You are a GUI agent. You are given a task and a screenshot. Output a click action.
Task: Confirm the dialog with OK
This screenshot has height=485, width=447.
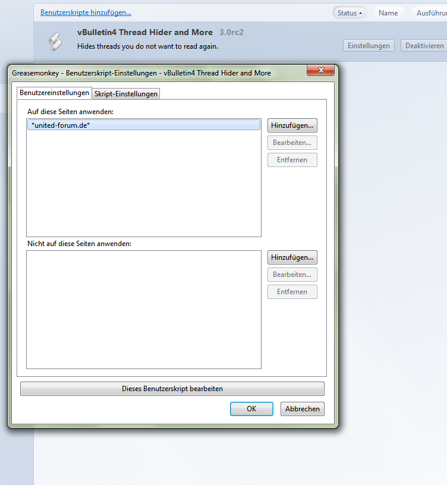251,409
